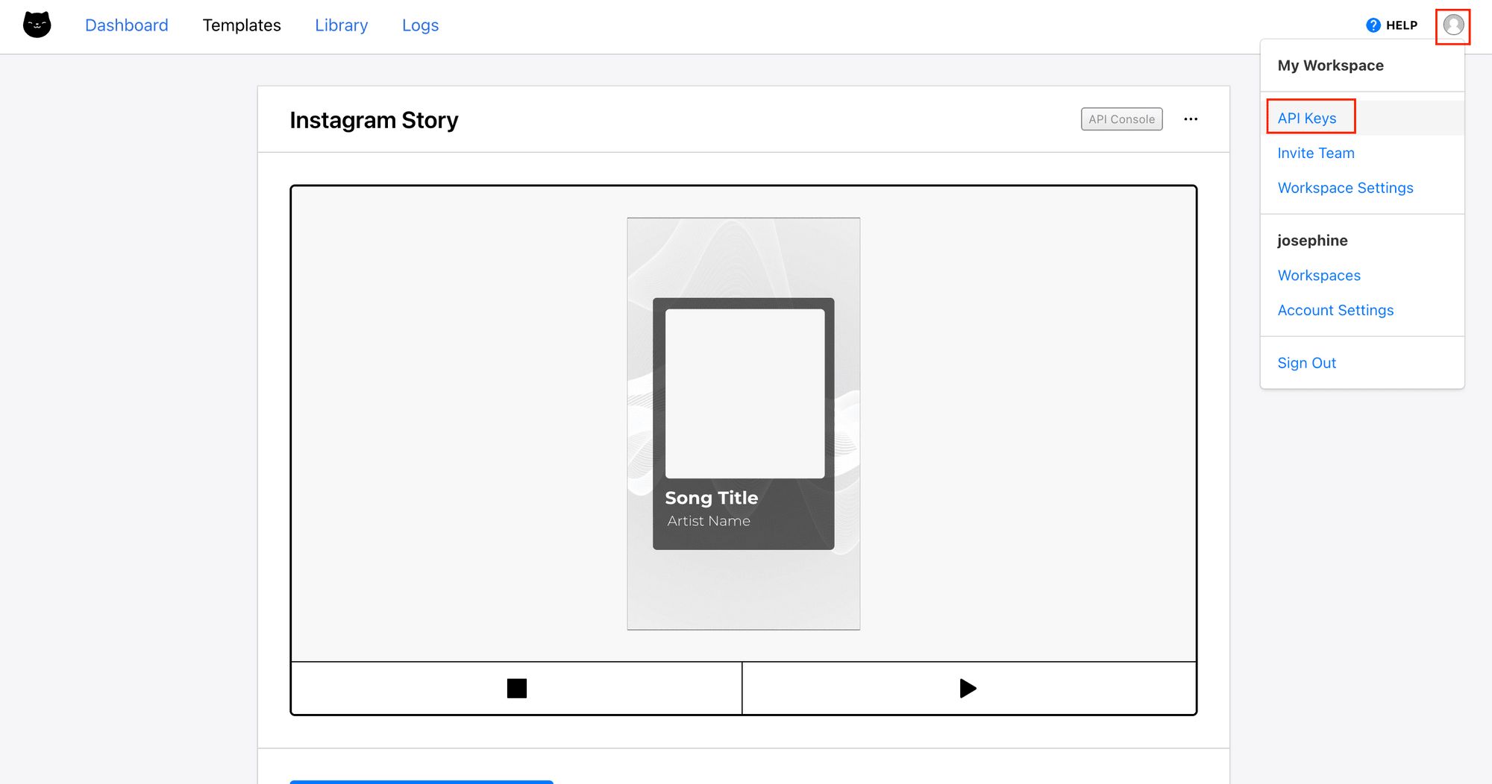Open Invite Team

click(1316, 153)
